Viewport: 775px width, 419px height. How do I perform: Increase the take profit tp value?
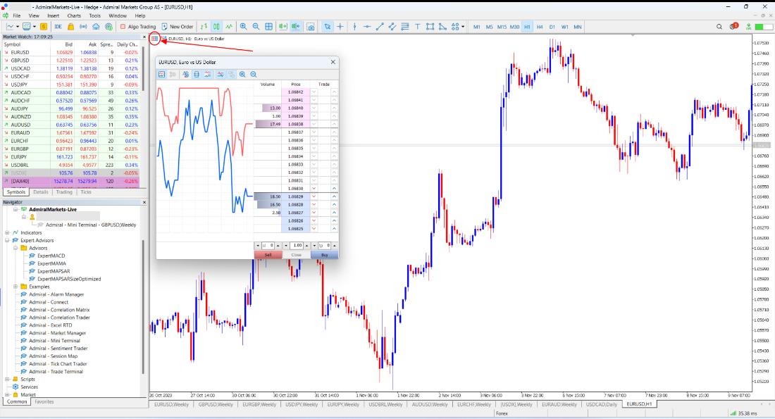pyautogui.click(x=334, y=246)
